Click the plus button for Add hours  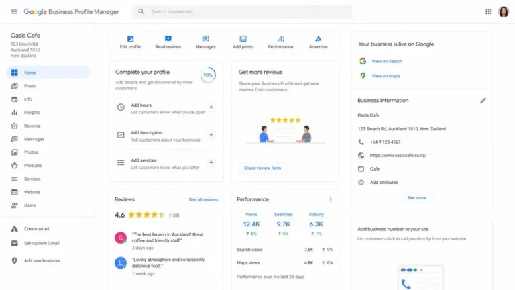(211, 107)
